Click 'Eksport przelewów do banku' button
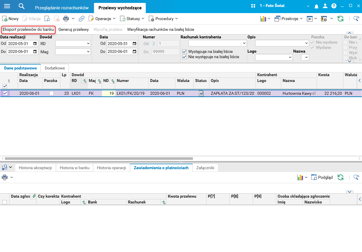The height and width of the screenshot is (252, 362). click(x=28, y=29)
